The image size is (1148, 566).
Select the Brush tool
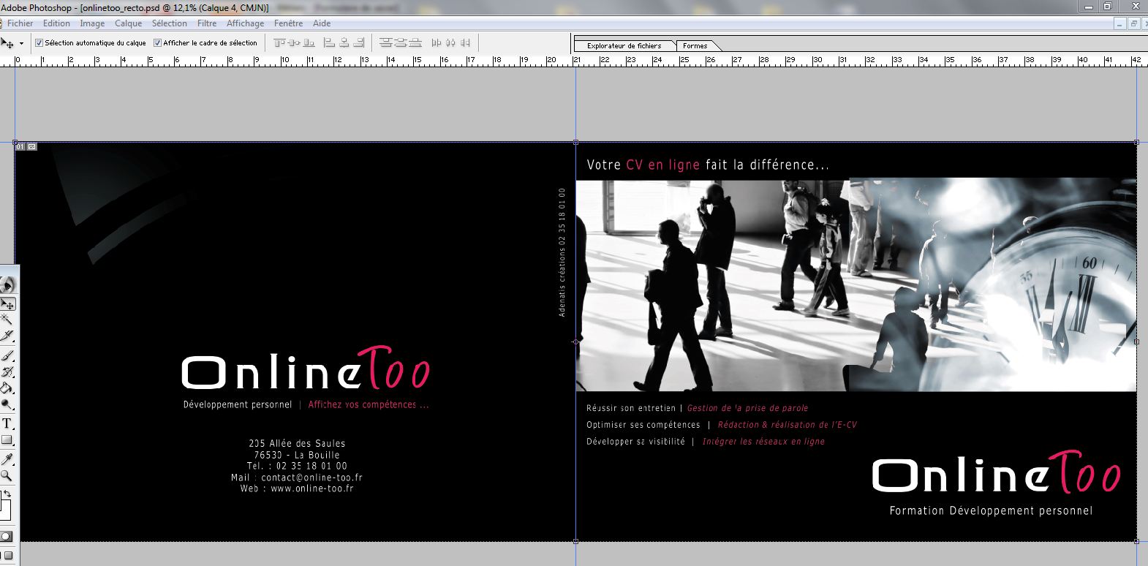7,355
